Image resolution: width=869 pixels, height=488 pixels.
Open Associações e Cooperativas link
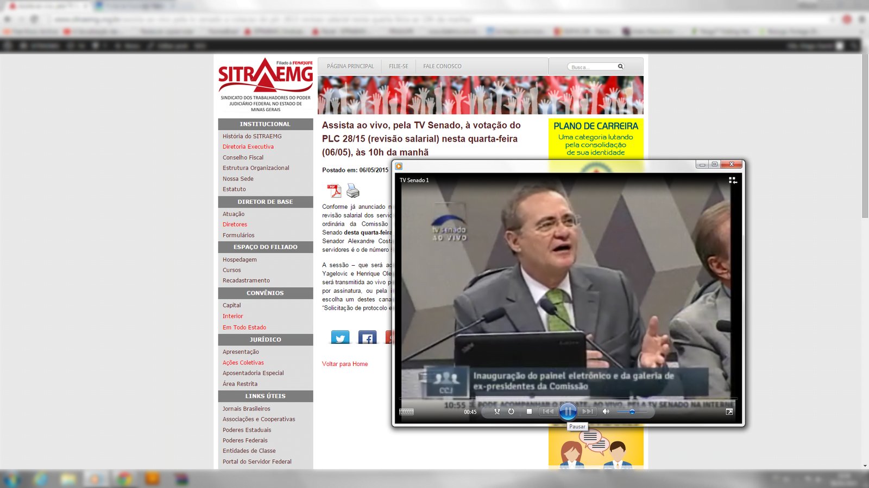click(259, 419)
